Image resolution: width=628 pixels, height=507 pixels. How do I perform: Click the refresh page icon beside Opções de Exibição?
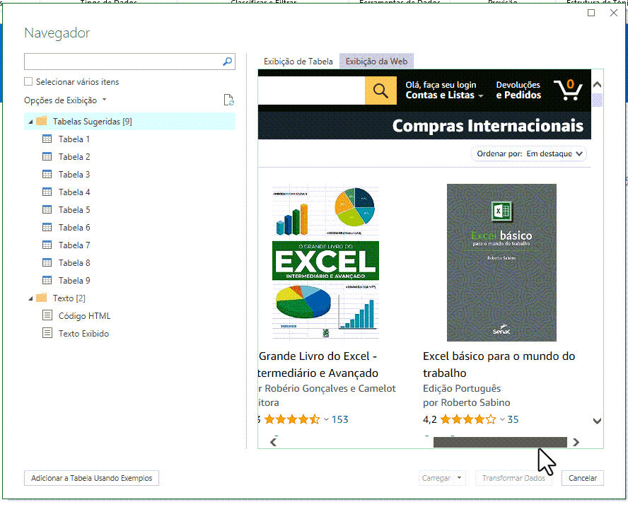(x=228, y=100)
